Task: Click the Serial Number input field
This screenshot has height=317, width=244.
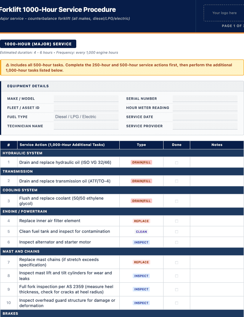Action: pos(205,99)
